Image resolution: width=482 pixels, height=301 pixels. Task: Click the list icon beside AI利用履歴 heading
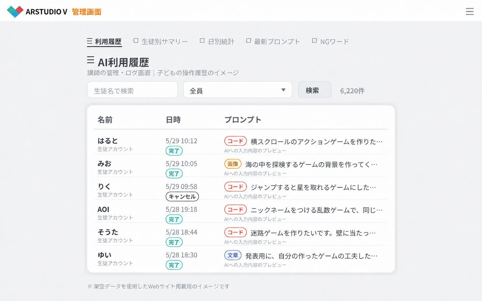[91, 60]
